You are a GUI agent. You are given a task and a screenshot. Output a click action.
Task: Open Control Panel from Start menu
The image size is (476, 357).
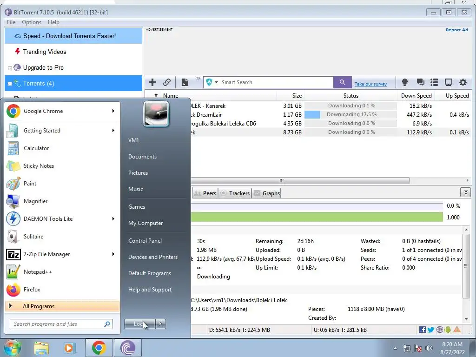coord(145,241)
